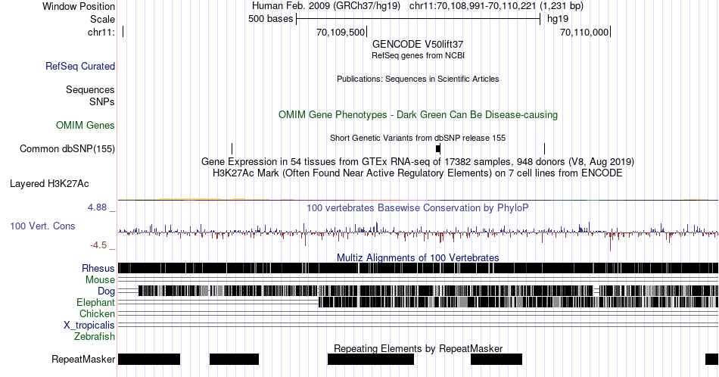Viewport: 719px width, 377px height.
Task: Click the rightmost dbSNP variant tick
Action: click(545, 148)
